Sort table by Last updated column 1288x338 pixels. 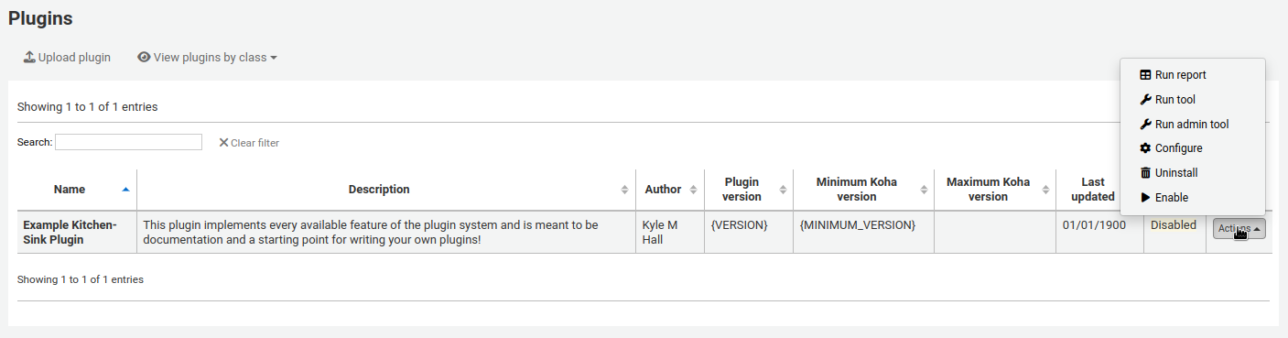click(1093, 190)
